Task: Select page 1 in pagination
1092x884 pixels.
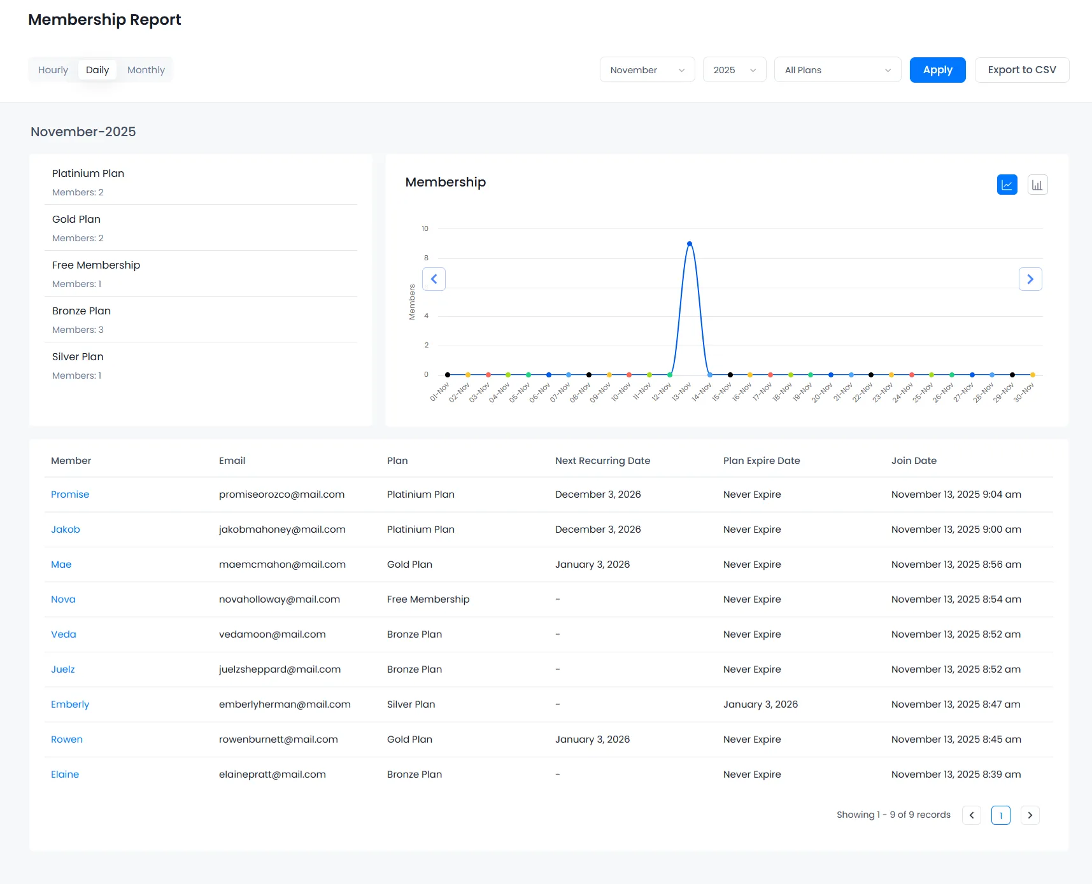Action: point(1000,815)
